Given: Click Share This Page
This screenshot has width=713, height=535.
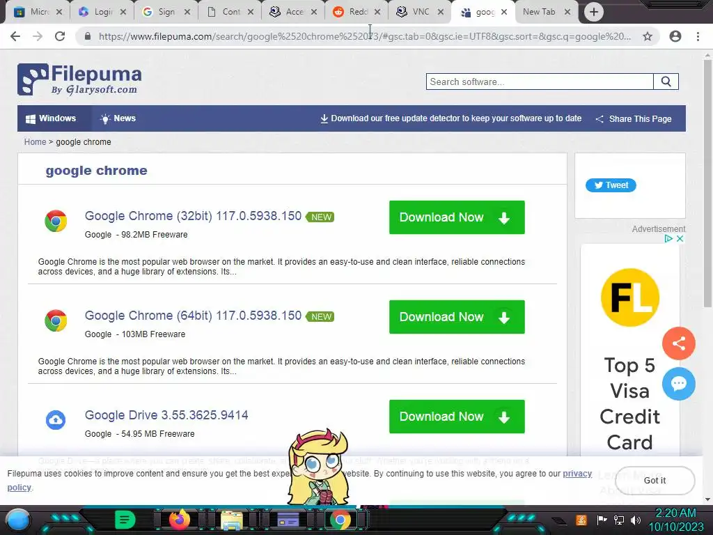Looking at the screenshot, I should click(x=634, y=118).
